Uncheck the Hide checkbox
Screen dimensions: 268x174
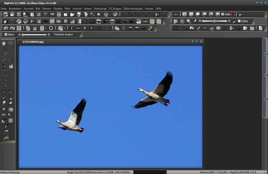pos(223,14)
